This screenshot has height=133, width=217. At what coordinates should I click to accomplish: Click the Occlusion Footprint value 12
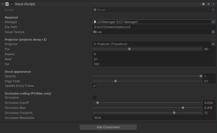209,113
